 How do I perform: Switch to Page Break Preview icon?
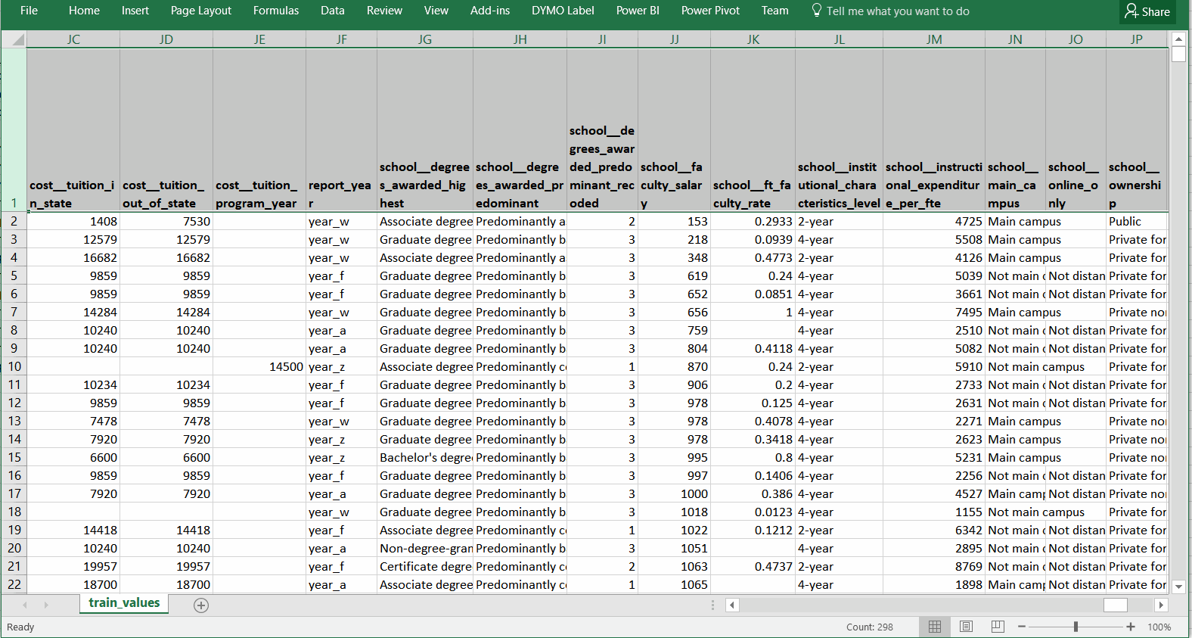click(x=998, y=627)
